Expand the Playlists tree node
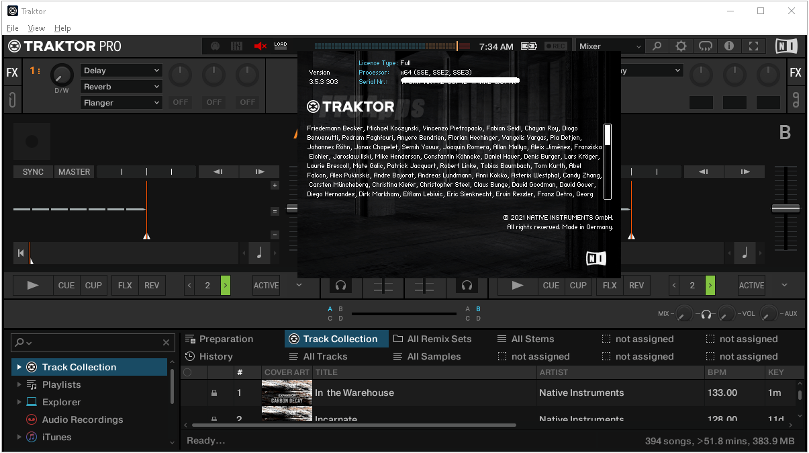Image resolution: width=809 pixels, height=453 pixels. pos(19,385)
